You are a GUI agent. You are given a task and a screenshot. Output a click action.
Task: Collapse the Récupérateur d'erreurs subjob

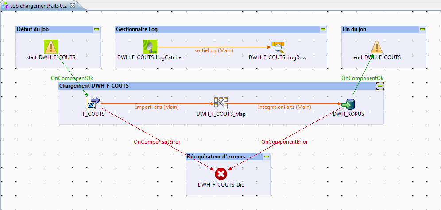tap(267, 157)
